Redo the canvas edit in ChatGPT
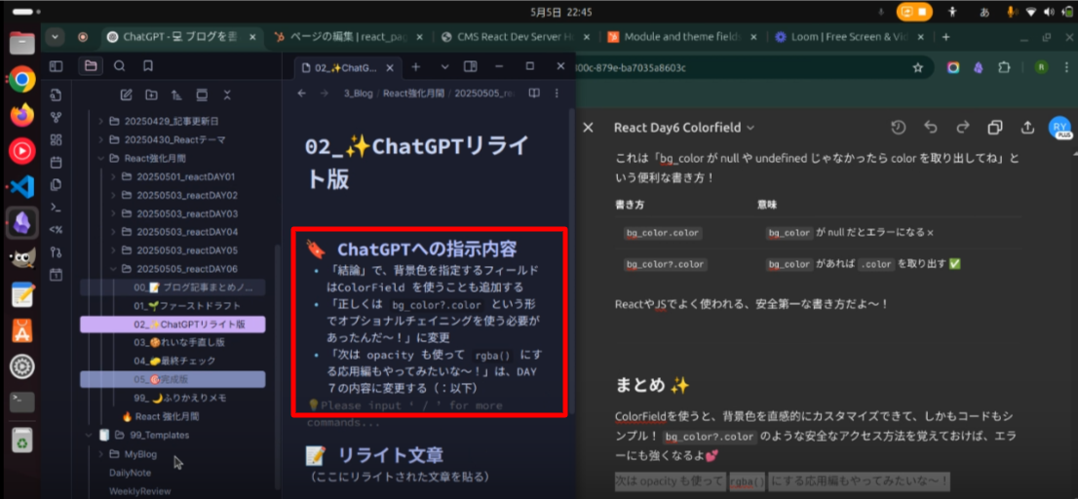This screenshot has width=1078, height=499. click(x=963, y=127)
